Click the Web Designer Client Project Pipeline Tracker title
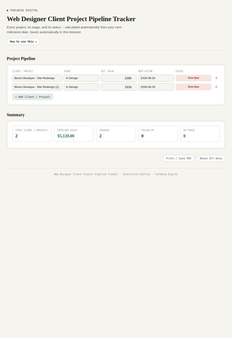Viewport: 232px width, 338px height. coord(71,19)
